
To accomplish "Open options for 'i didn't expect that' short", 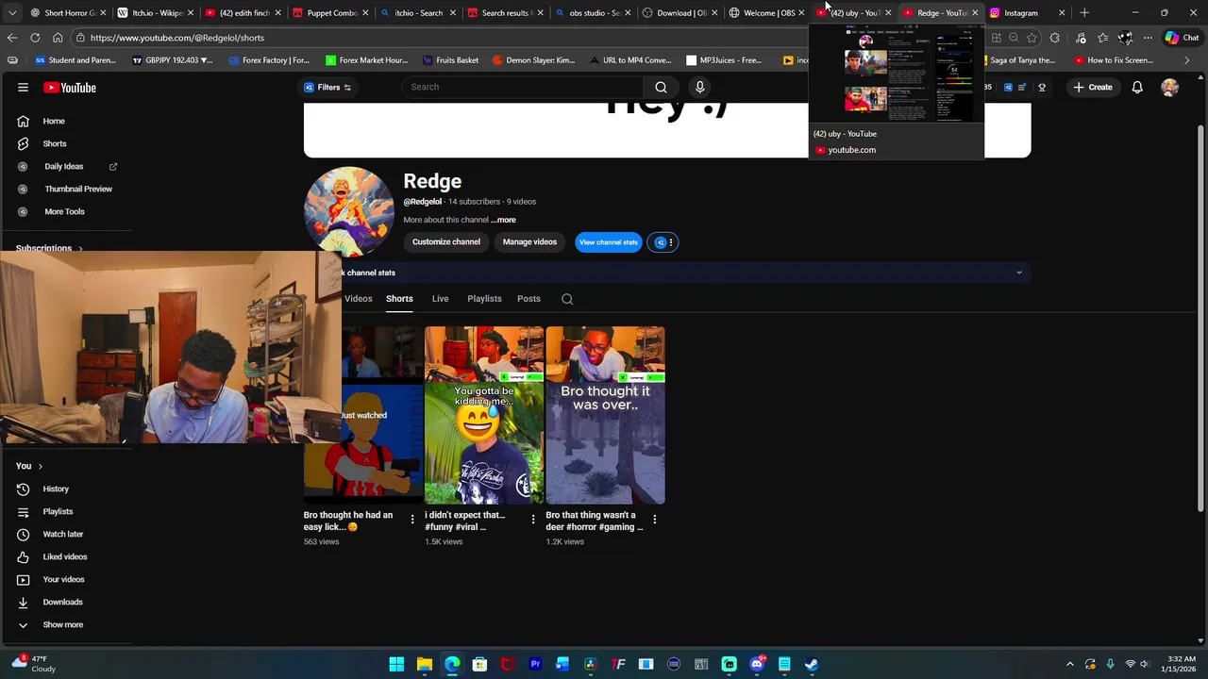I will coord(533,519).
